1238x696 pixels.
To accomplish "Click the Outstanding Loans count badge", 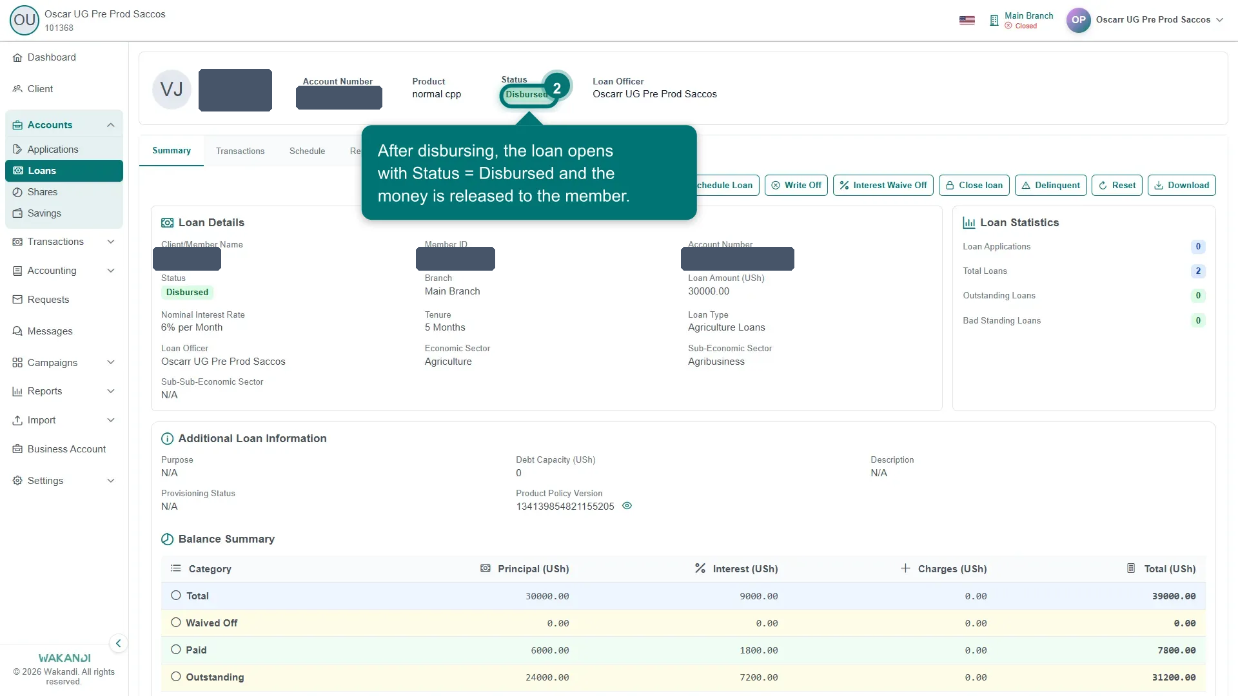I will pyautogui.click(x=1198, y=296).
